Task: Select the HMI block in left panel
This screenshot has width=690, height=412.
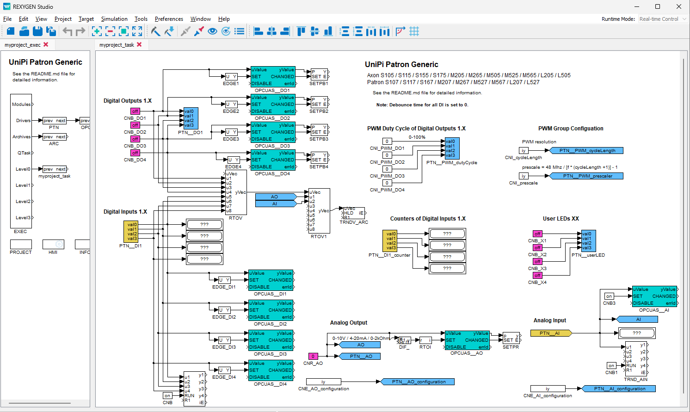Action: click(53, 244)
